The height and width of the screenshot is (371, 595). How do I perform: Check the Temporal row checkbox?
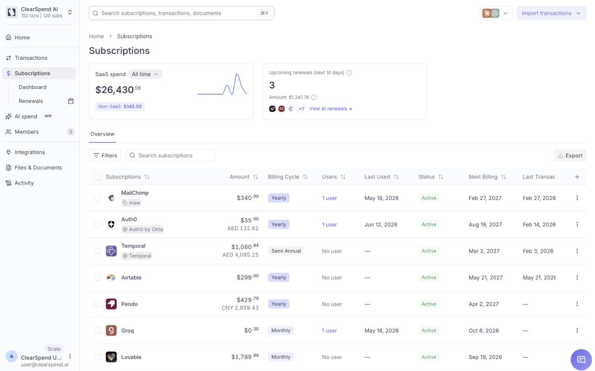[98, 251]
